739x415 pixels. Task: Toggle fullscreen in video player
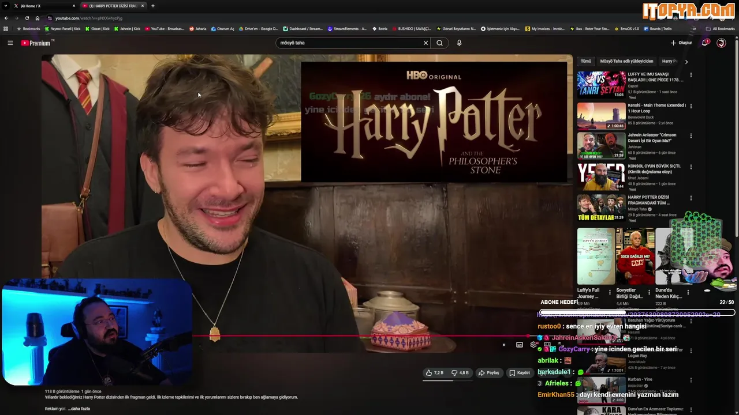point(561,345)
